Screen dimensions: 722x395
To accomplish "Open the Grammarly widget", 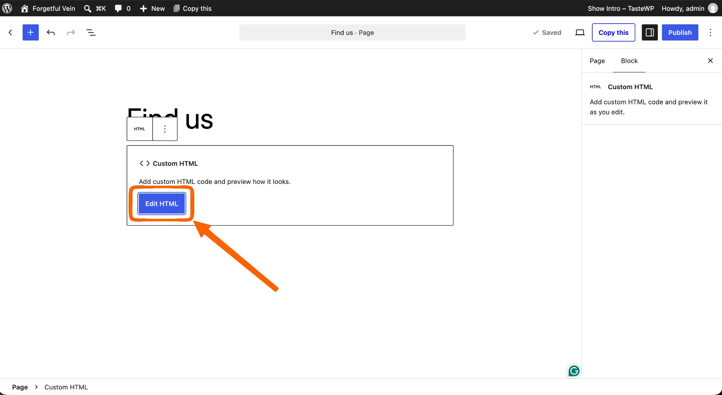I will [574, 371].
